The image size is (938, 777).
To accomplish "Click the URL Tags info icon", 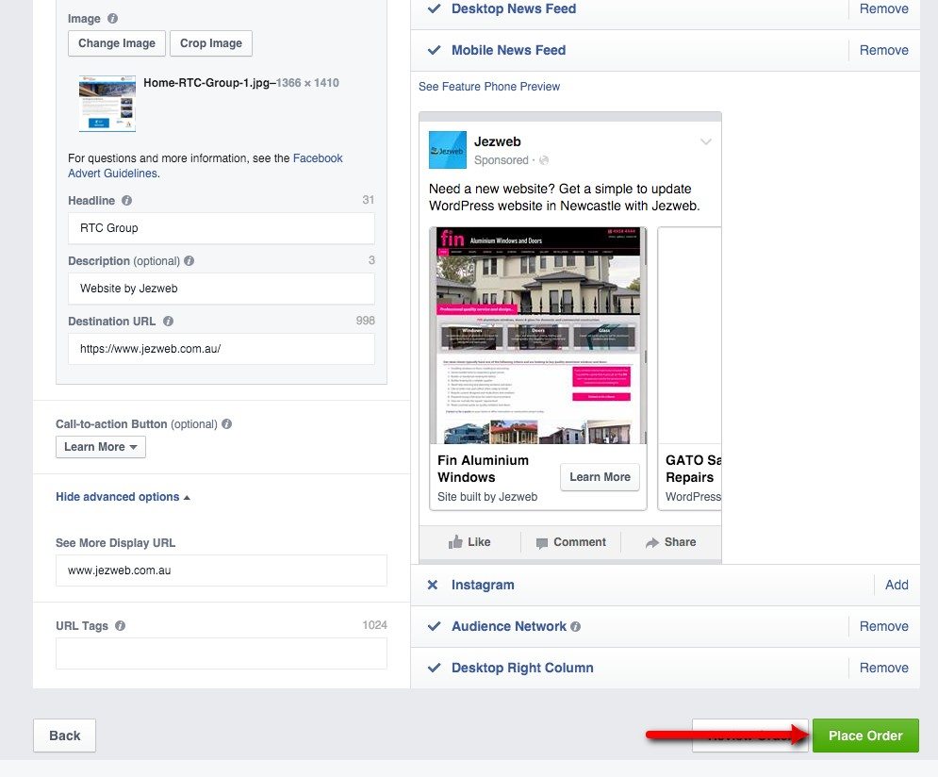I will click(120, 625).
